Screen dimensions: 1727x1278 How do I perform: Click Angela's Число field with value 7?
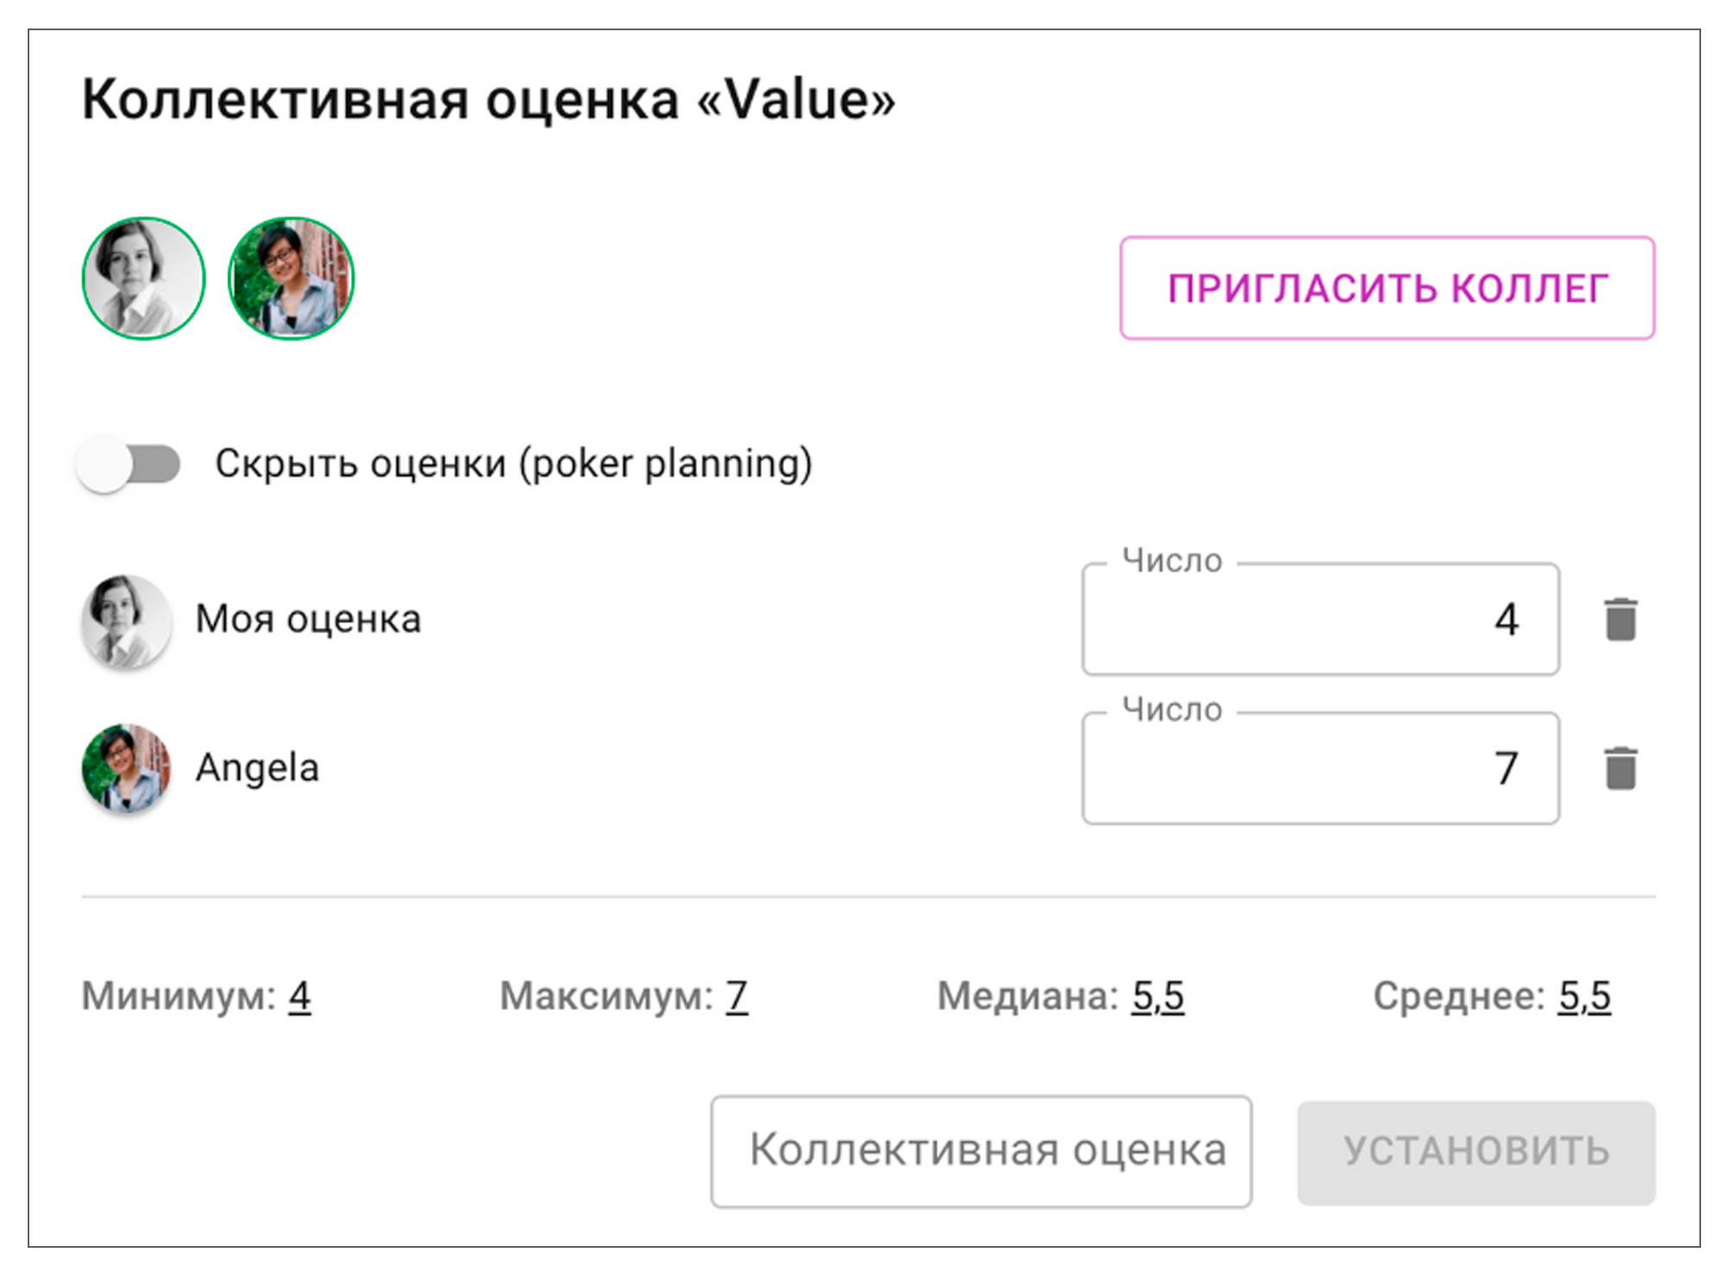(x=1319, y=769)
